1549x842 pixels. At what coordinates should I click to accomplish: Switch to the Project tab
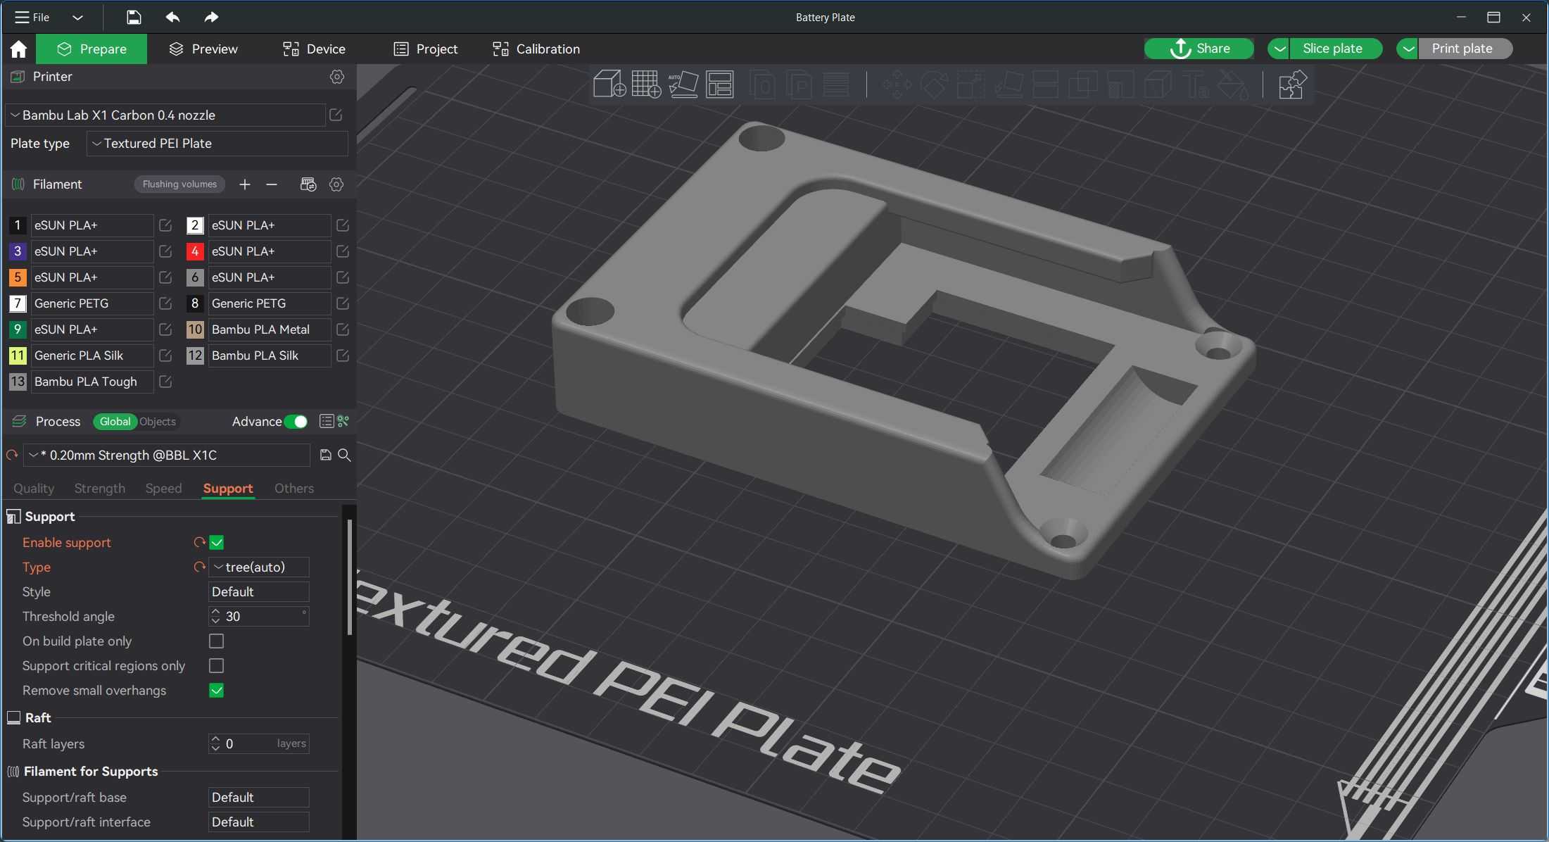click(426, 49)
